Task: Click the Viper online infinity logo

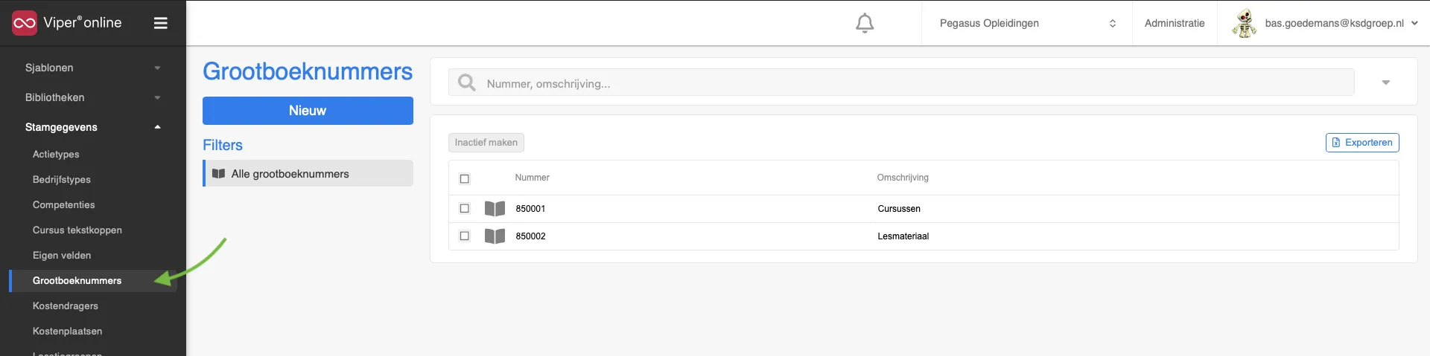Action: [25, 23]
